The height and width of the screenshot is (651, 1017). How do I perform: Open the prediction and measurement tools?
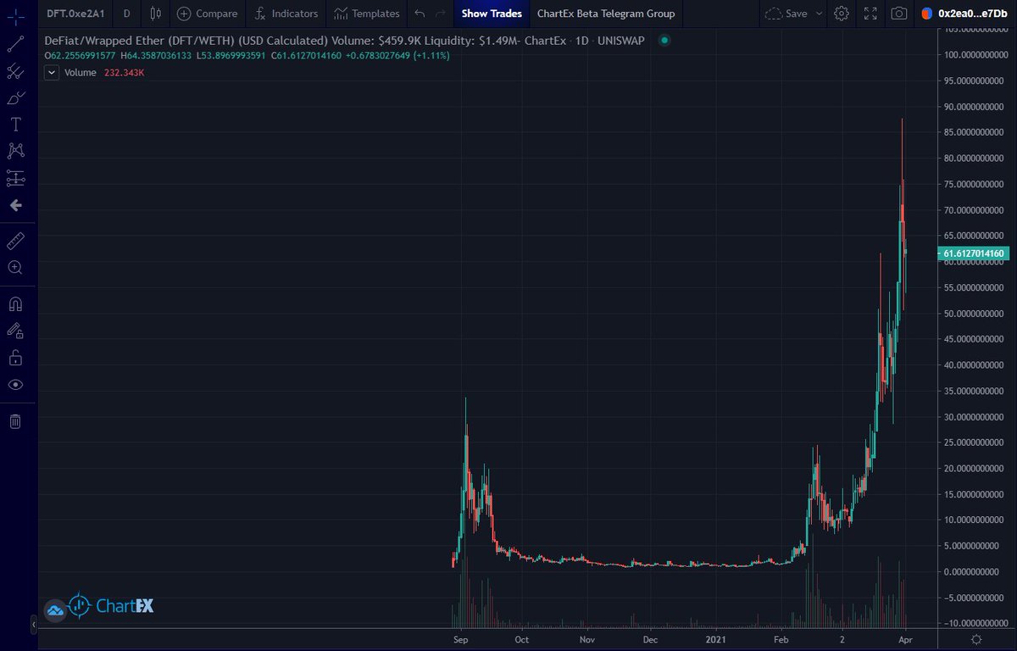(15, 178)
